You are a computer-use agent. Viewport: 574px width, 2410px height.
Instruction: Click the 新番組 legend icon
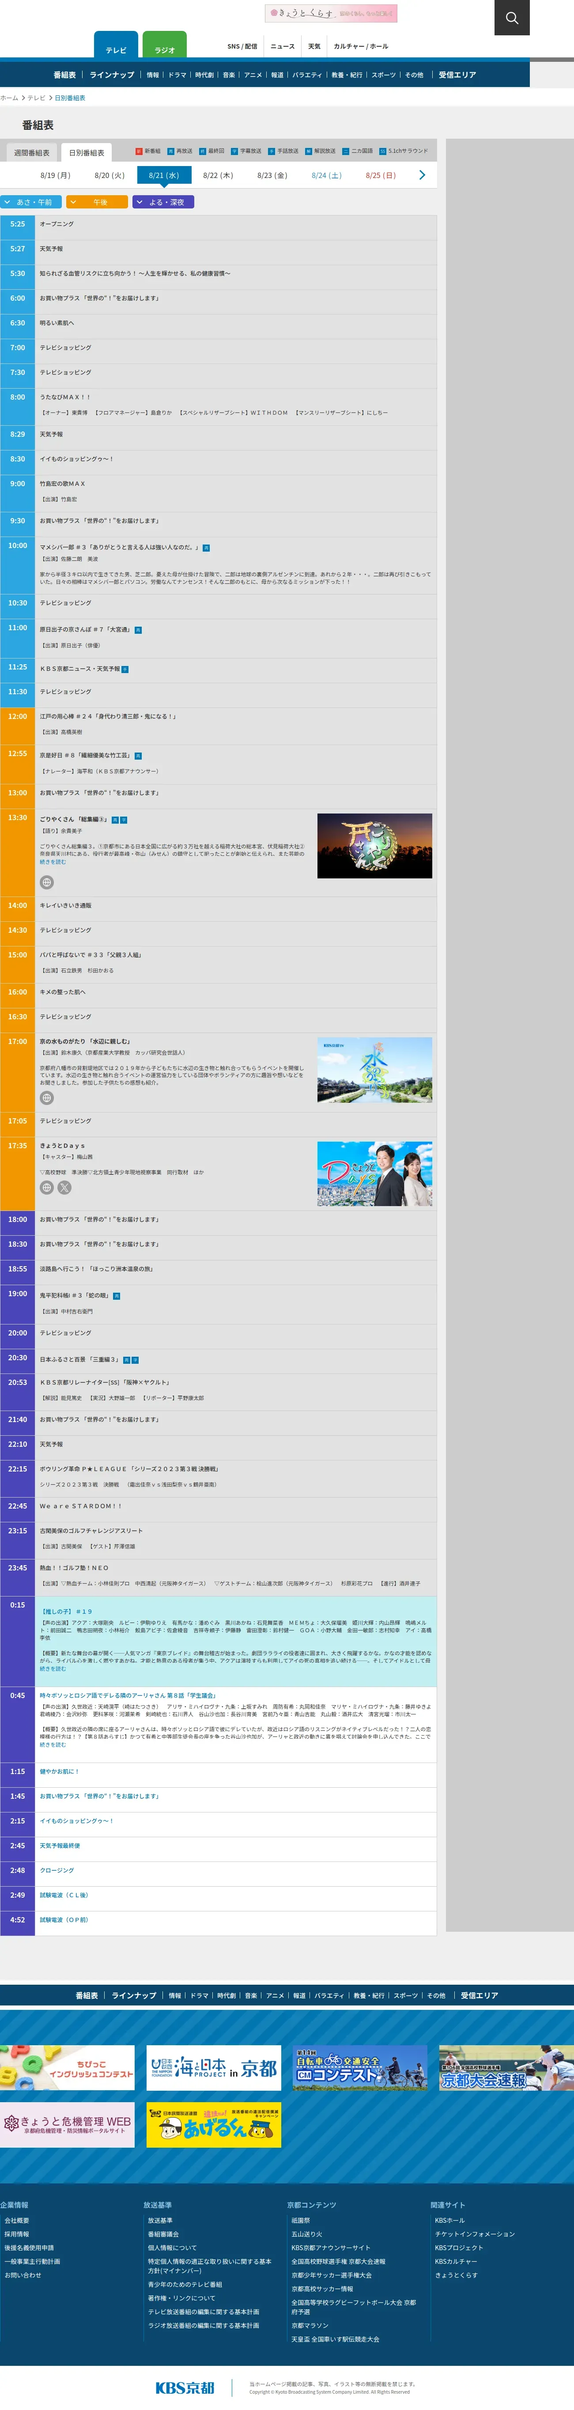[138, 151]
